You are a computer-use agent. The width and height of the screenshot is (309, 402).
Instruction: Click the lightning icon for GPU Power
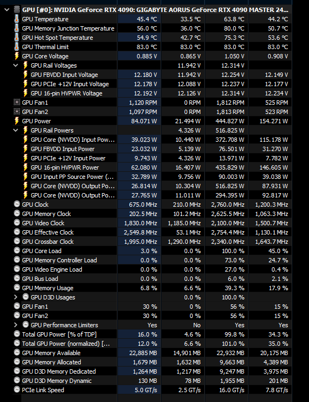coord(17,121)
